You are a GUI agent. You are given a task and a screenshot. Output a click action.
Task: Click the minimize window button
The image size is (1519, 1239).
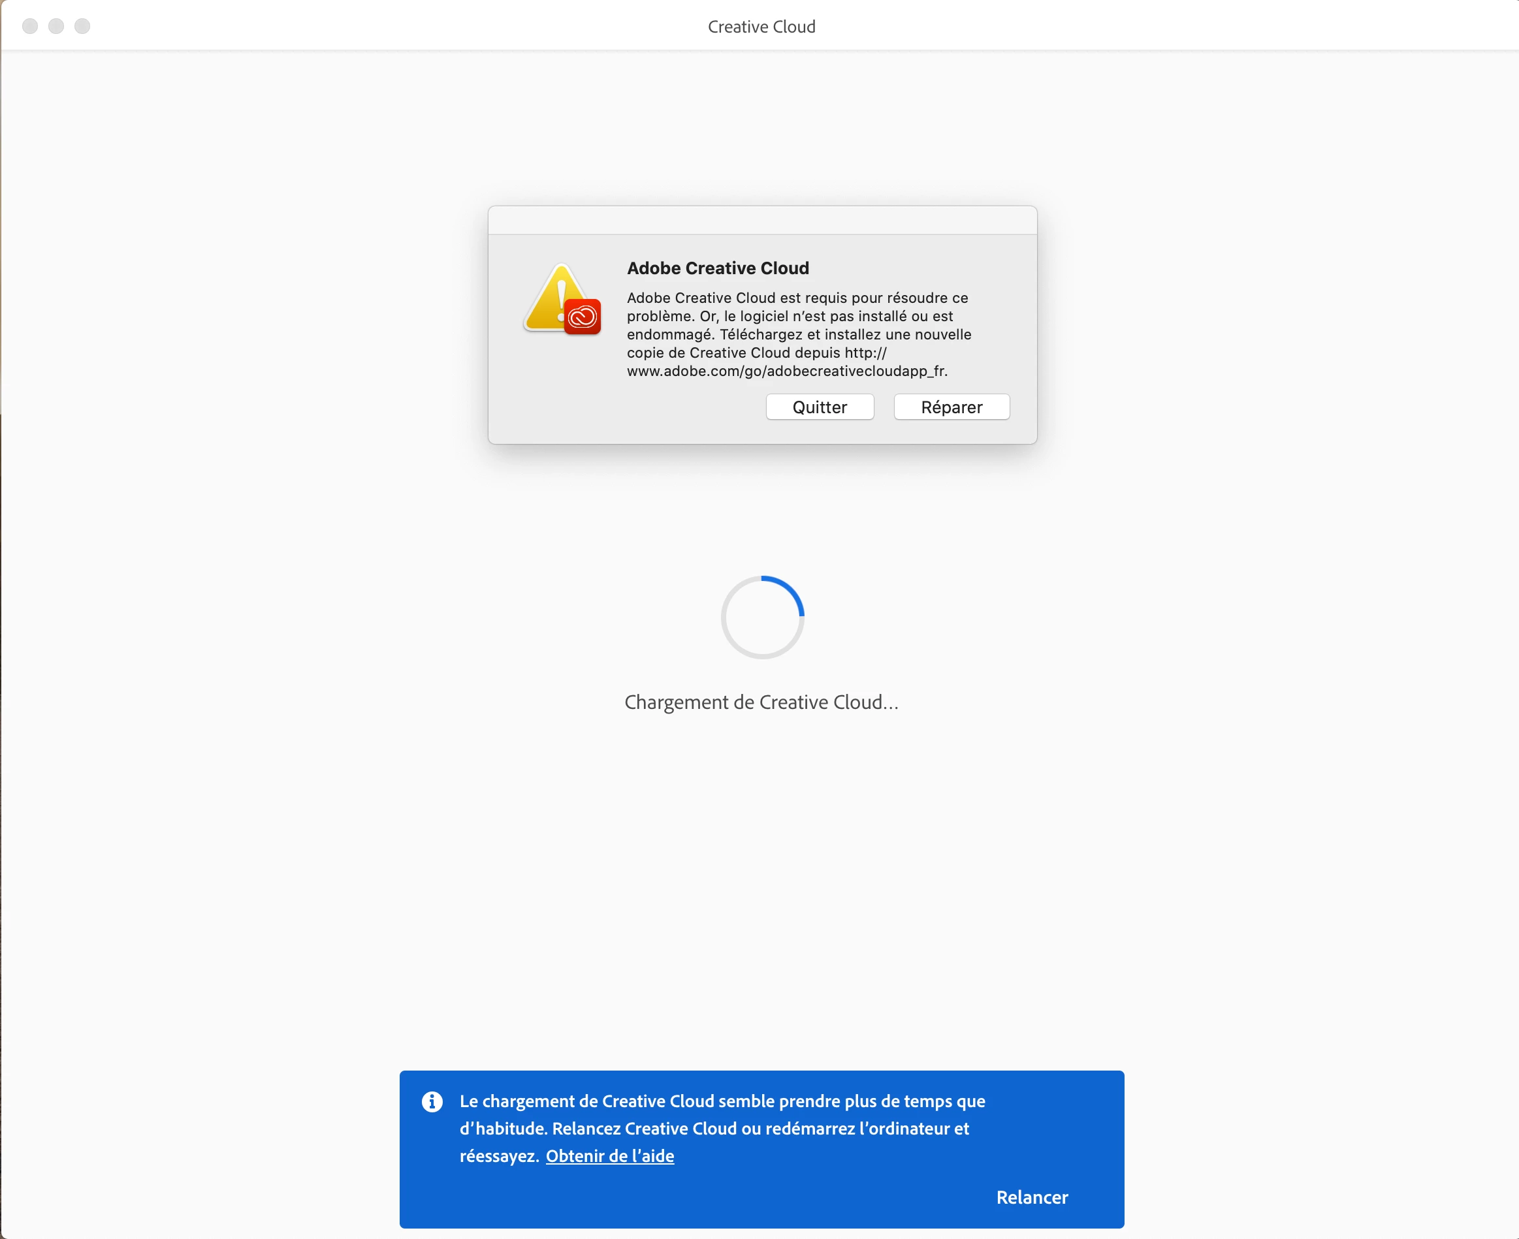click(56, 26)
